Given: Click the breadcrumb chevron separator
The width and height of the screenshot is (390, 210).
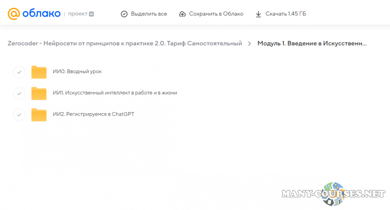Looking at the screenshot, I should [250, 43].
